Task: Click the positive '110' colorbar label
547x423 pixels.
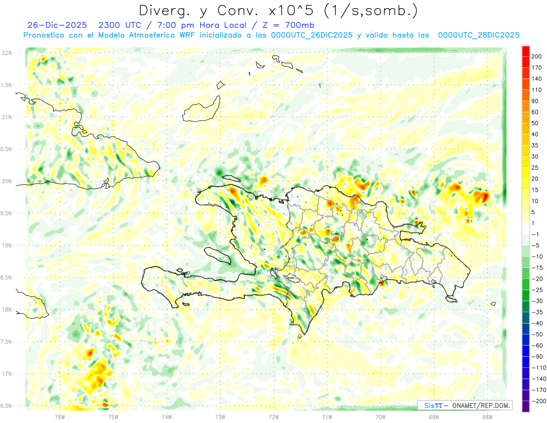Action: (537, 90)
